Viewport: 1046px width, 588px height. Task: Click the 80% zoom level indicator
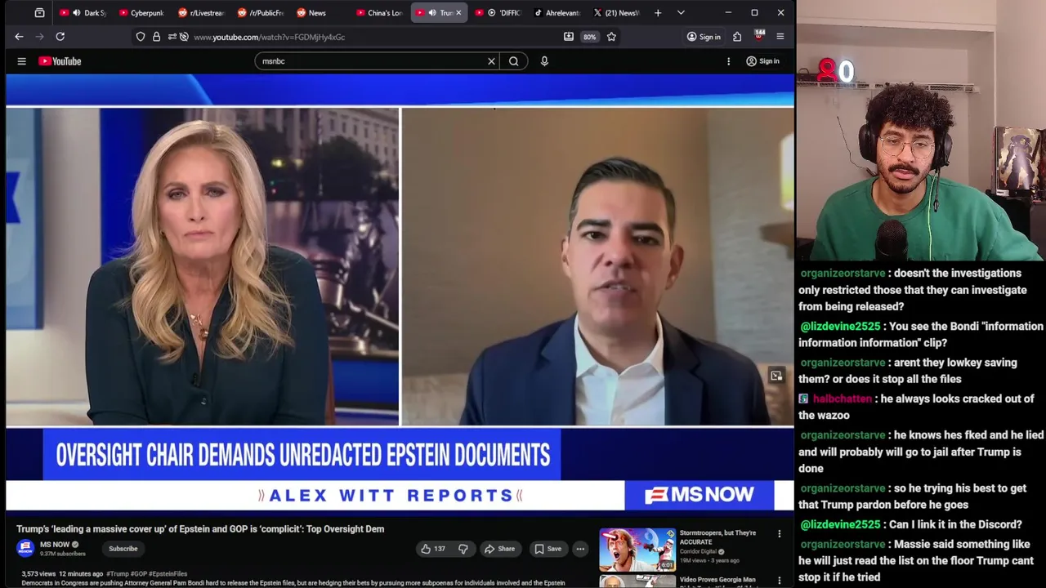point(589,37)
